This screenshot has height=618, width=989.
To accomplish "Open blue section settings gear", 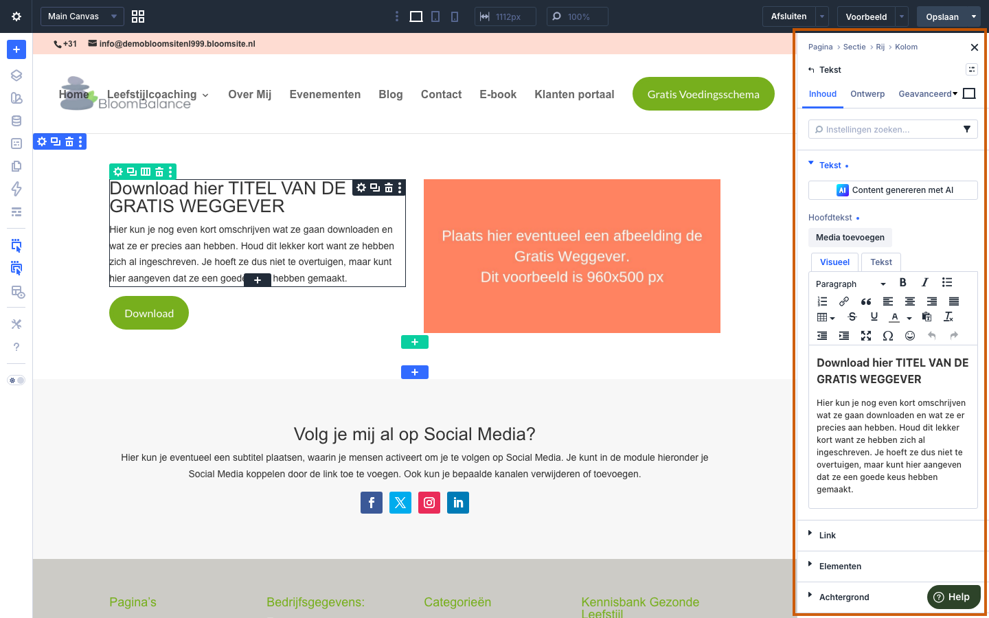I will (42, 141).
